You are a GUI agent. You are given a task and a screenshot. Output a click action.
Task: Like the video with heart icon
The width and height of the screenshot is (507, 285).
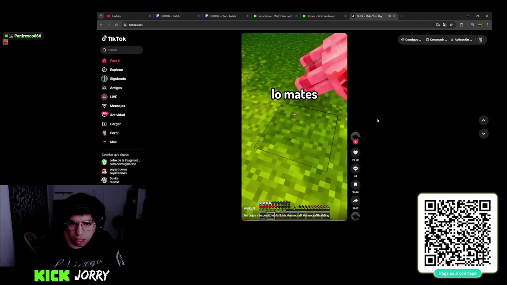point(355,152)
